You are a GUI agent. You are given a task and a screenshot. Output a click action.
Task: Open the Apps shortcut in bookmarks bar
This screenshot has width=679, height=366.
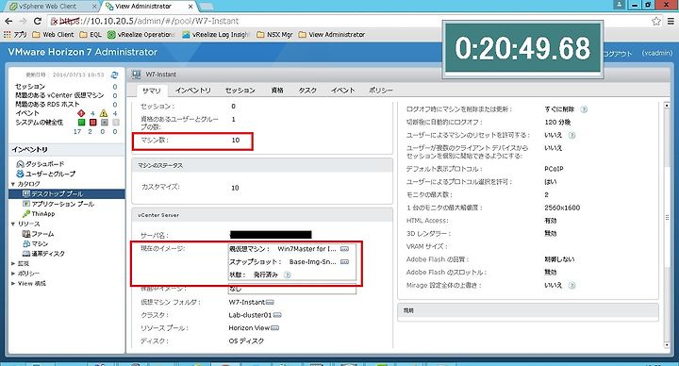[x=16, y=35]
